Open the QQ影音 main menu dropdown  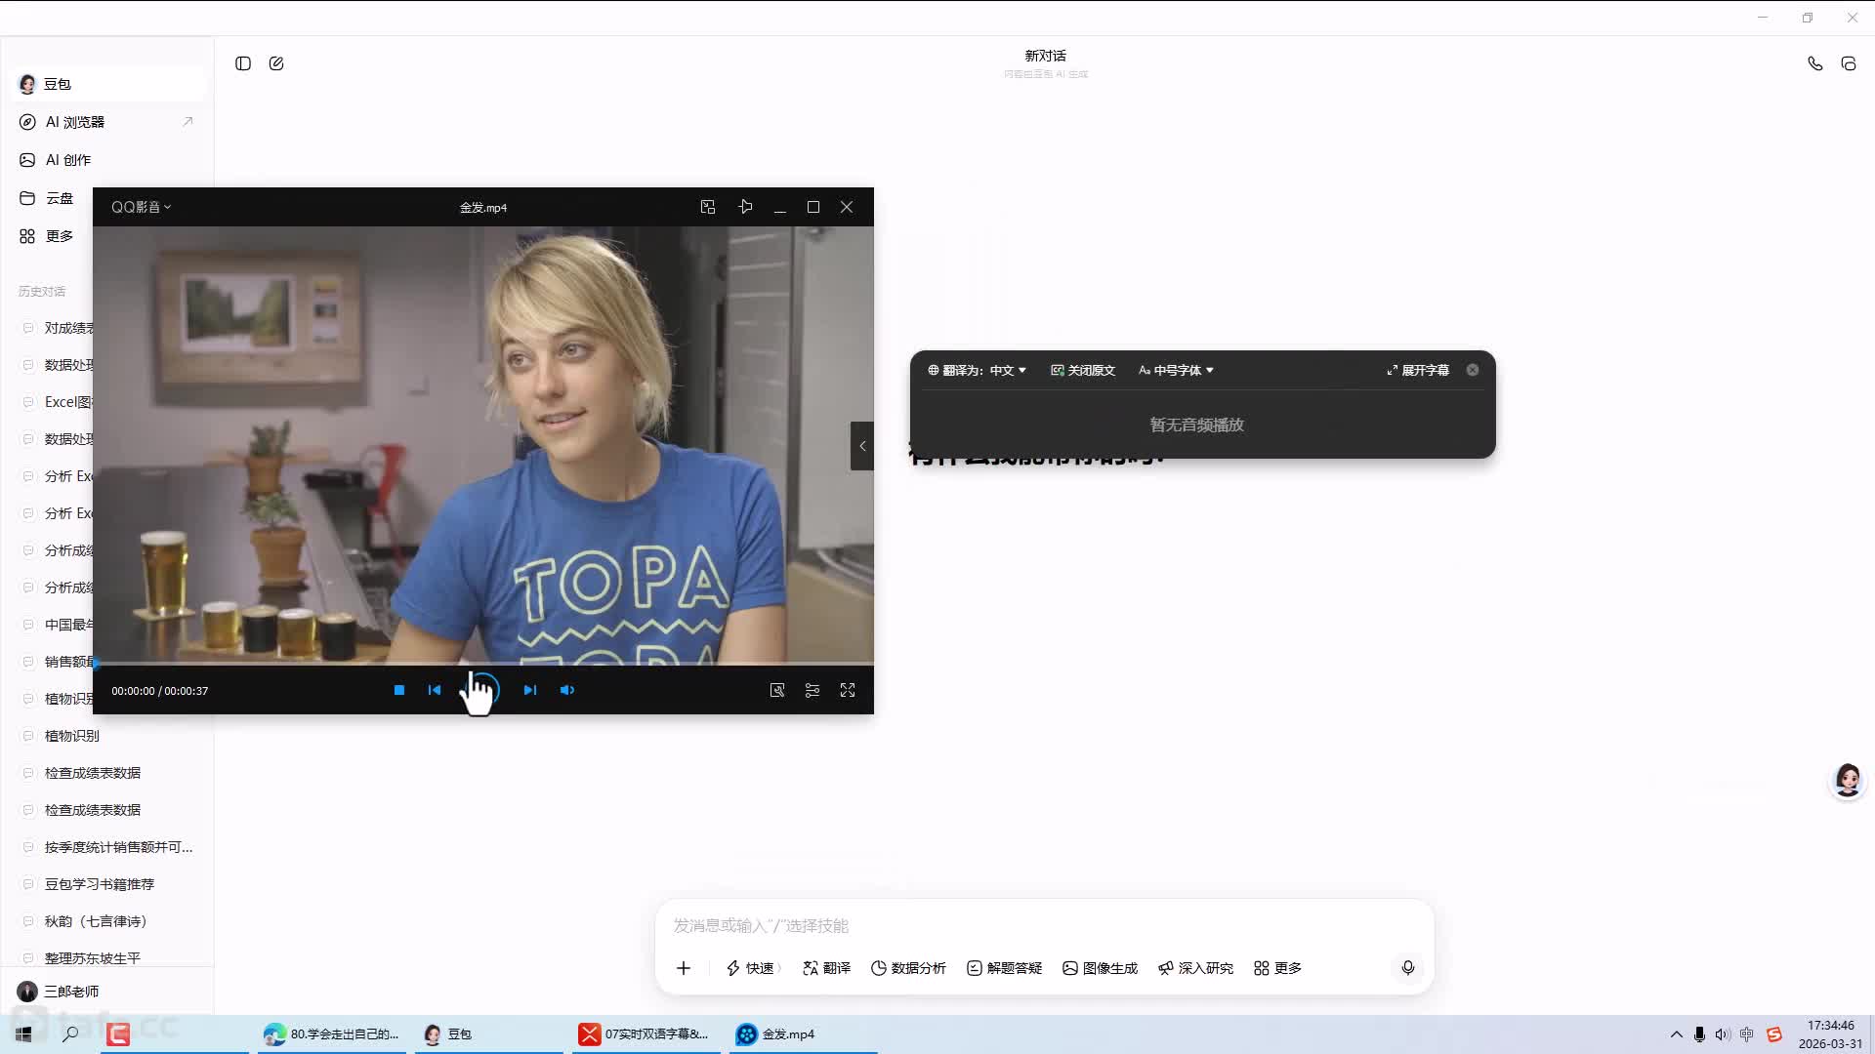pyautogui.click(x=141, y=207)
